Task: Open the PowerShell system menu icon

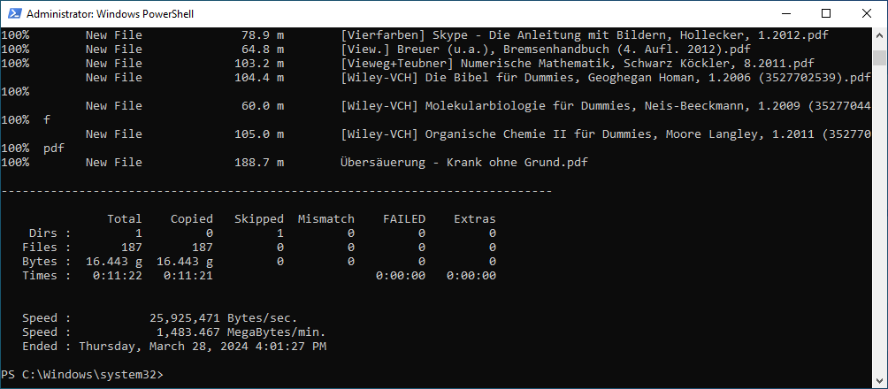Action: coord(13,13)
